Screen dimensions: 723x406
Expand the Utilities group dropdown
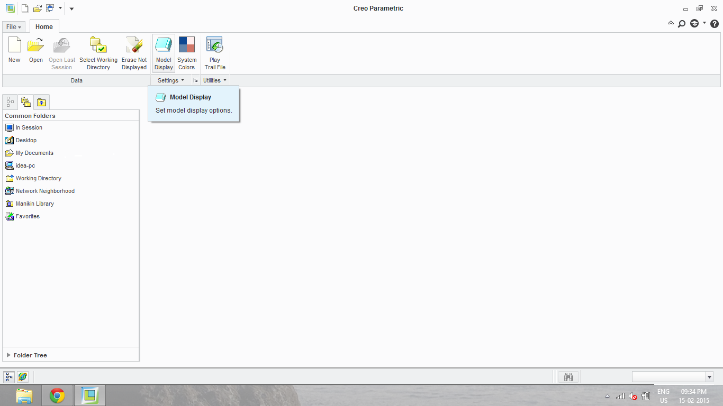[x=215, y=80]
